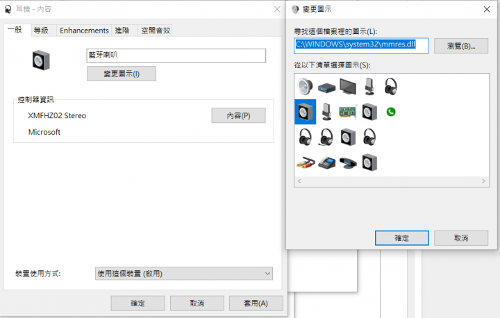Pick the microphone icon beside the monitor icon

(x=369, y=86)
